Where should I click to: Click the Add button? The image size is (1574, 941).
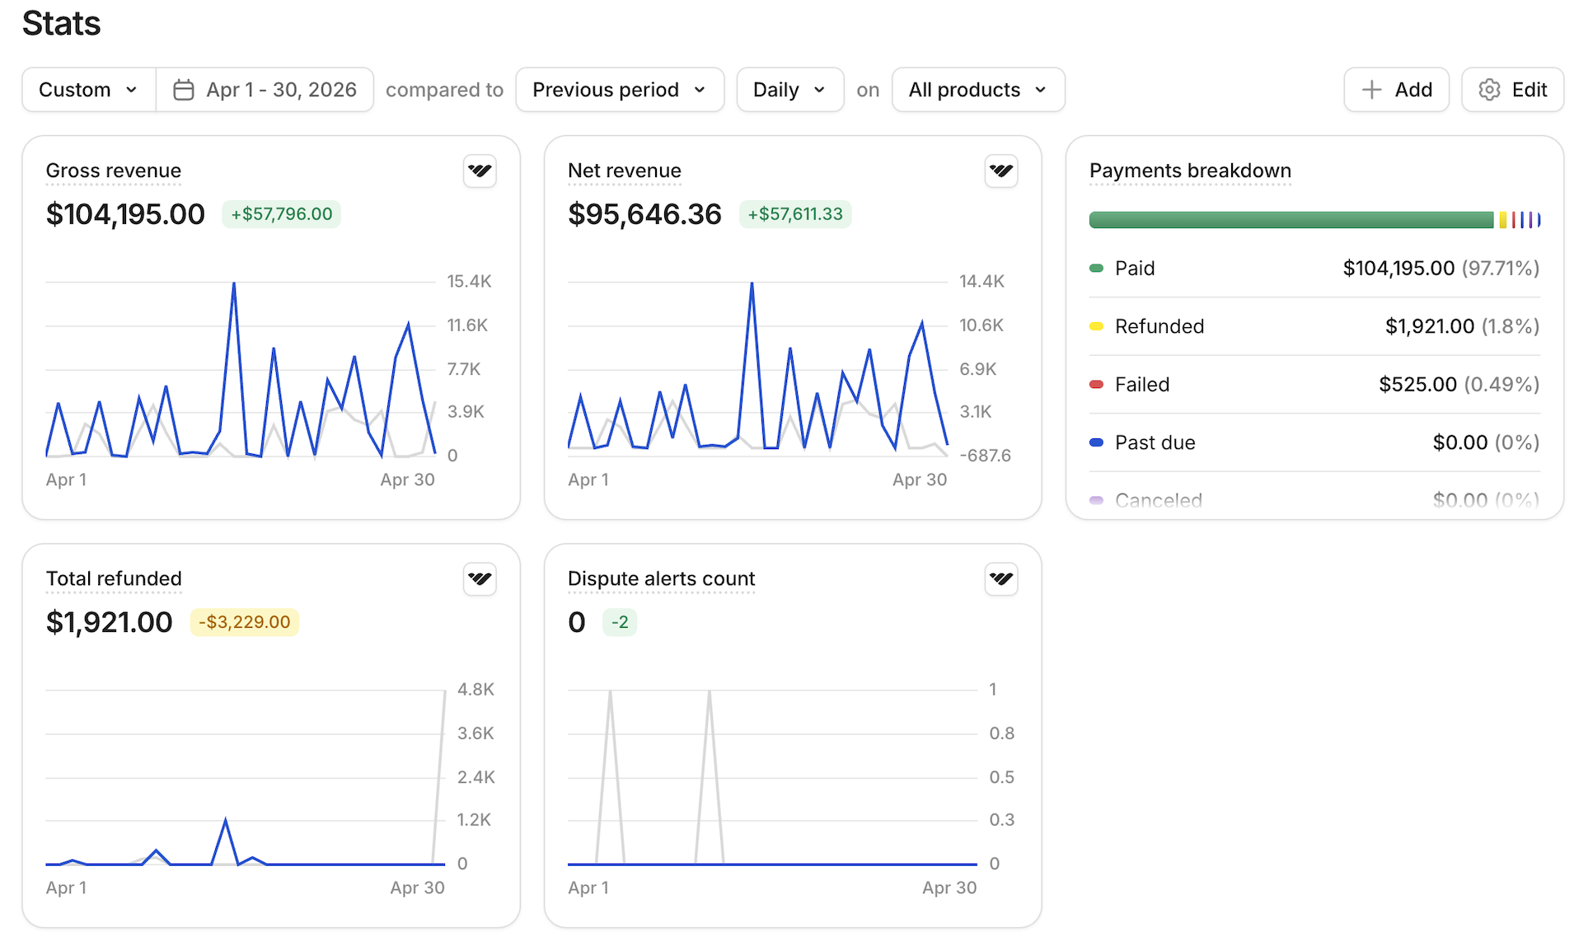(x=1396, y=90)
